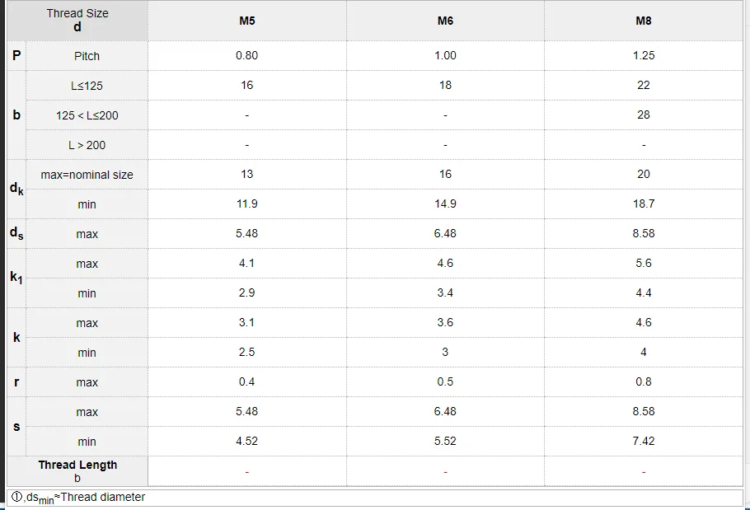The image size is (750, 510).
Task: Select the M8 column header
Action: point(644,21)
